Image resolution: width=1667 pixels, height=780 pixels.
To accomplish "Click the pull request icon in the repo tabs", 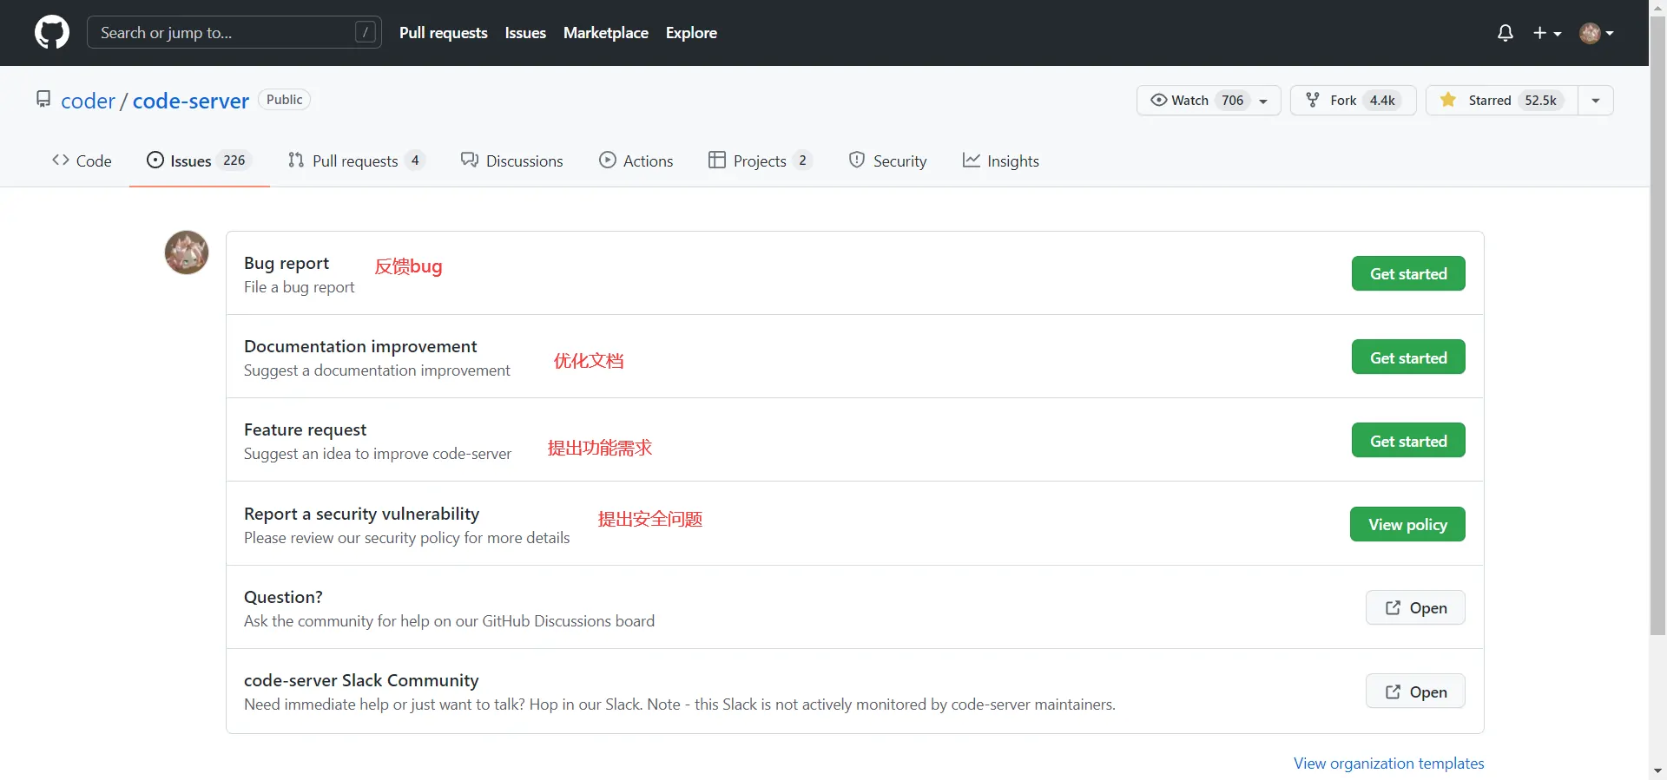I will (x=296, y=160).
